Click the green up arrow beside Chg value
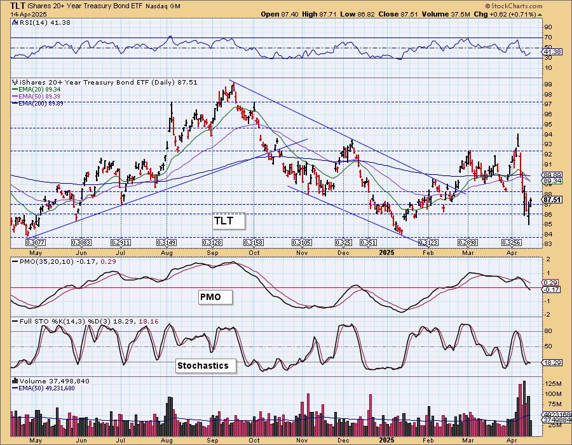The image size is (572, 445). coord(540,15)
